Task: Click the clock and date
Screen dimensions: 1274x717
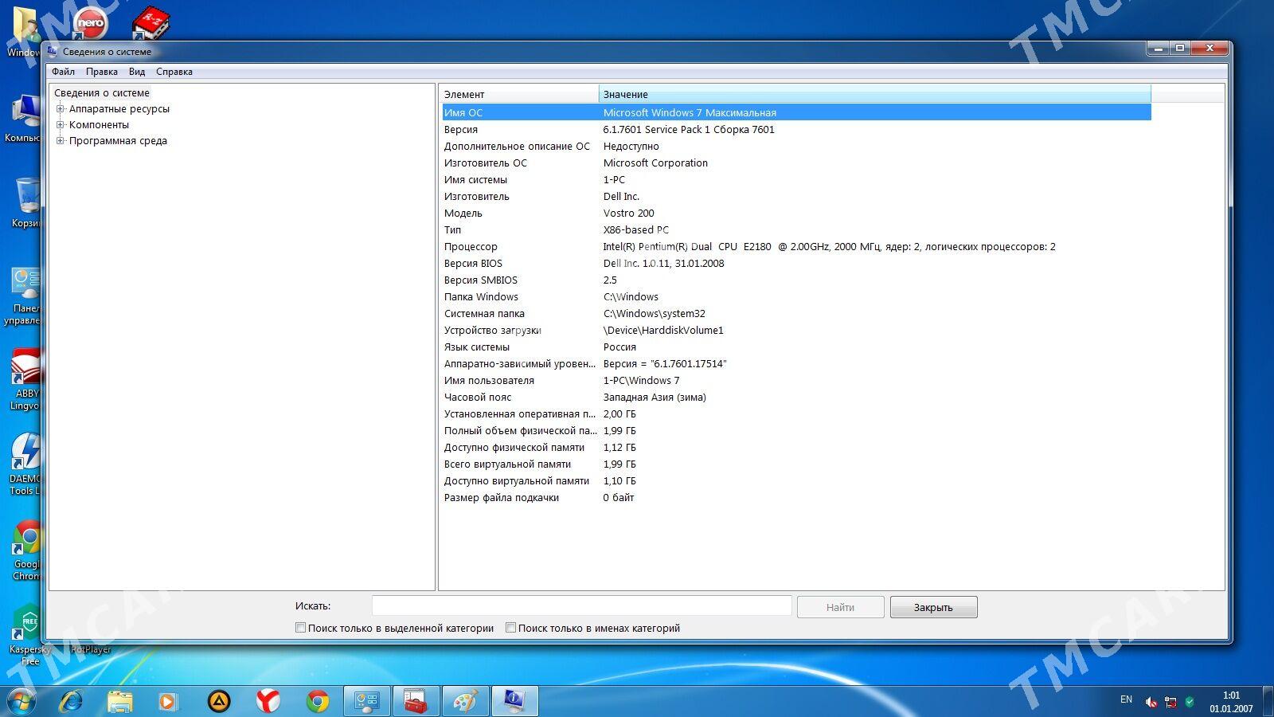Action: click(1231, 702)
